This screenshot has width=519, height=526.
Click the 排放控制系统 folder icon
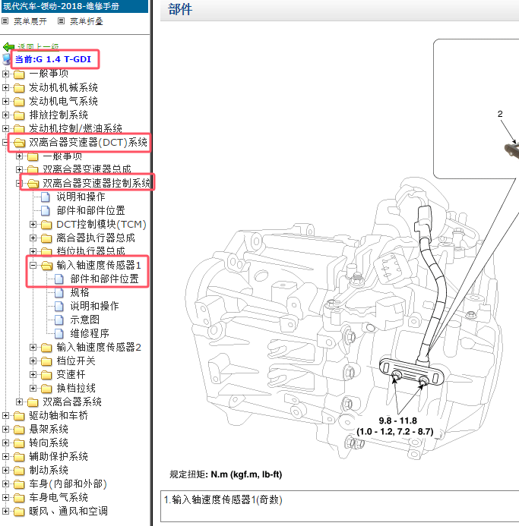coord(19,115)
